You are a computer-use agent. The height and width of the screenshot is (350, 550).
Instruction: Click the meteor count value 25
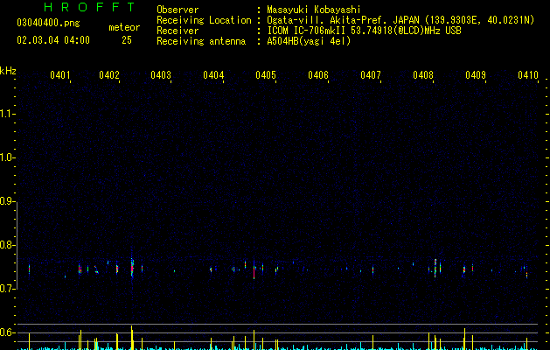click(127, 40)
